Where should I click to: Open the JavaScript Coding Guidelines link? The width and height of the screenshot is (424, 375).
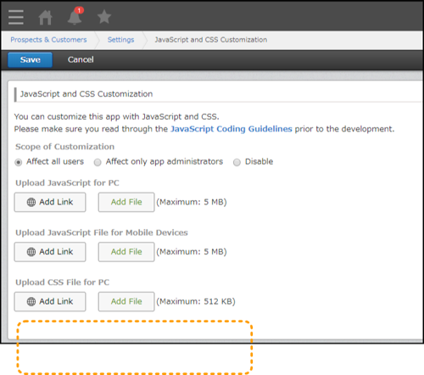click(232, 129)
